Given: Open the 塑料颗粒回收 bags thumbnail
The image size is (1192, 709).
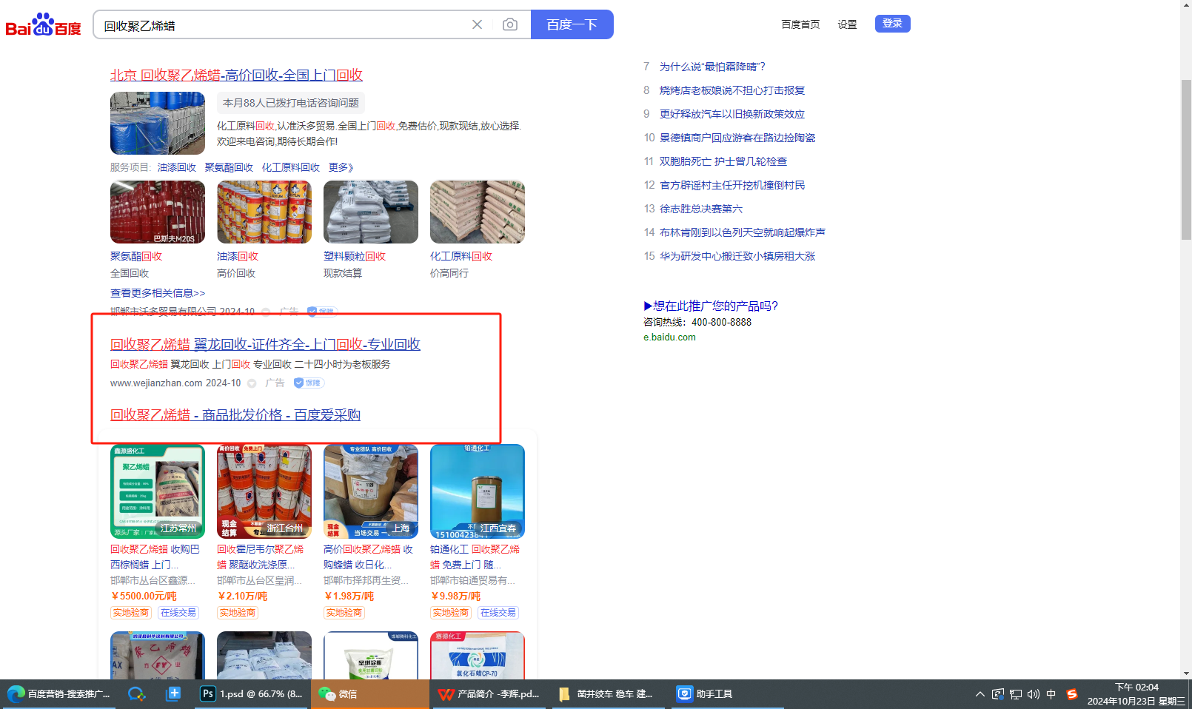Looking at the screenshot, I should click(x=371, y=212).
